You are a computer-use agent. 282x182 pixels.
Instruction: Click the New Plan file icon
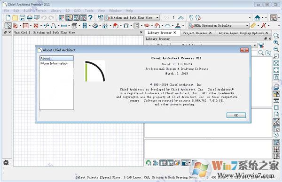coord(8,17)
